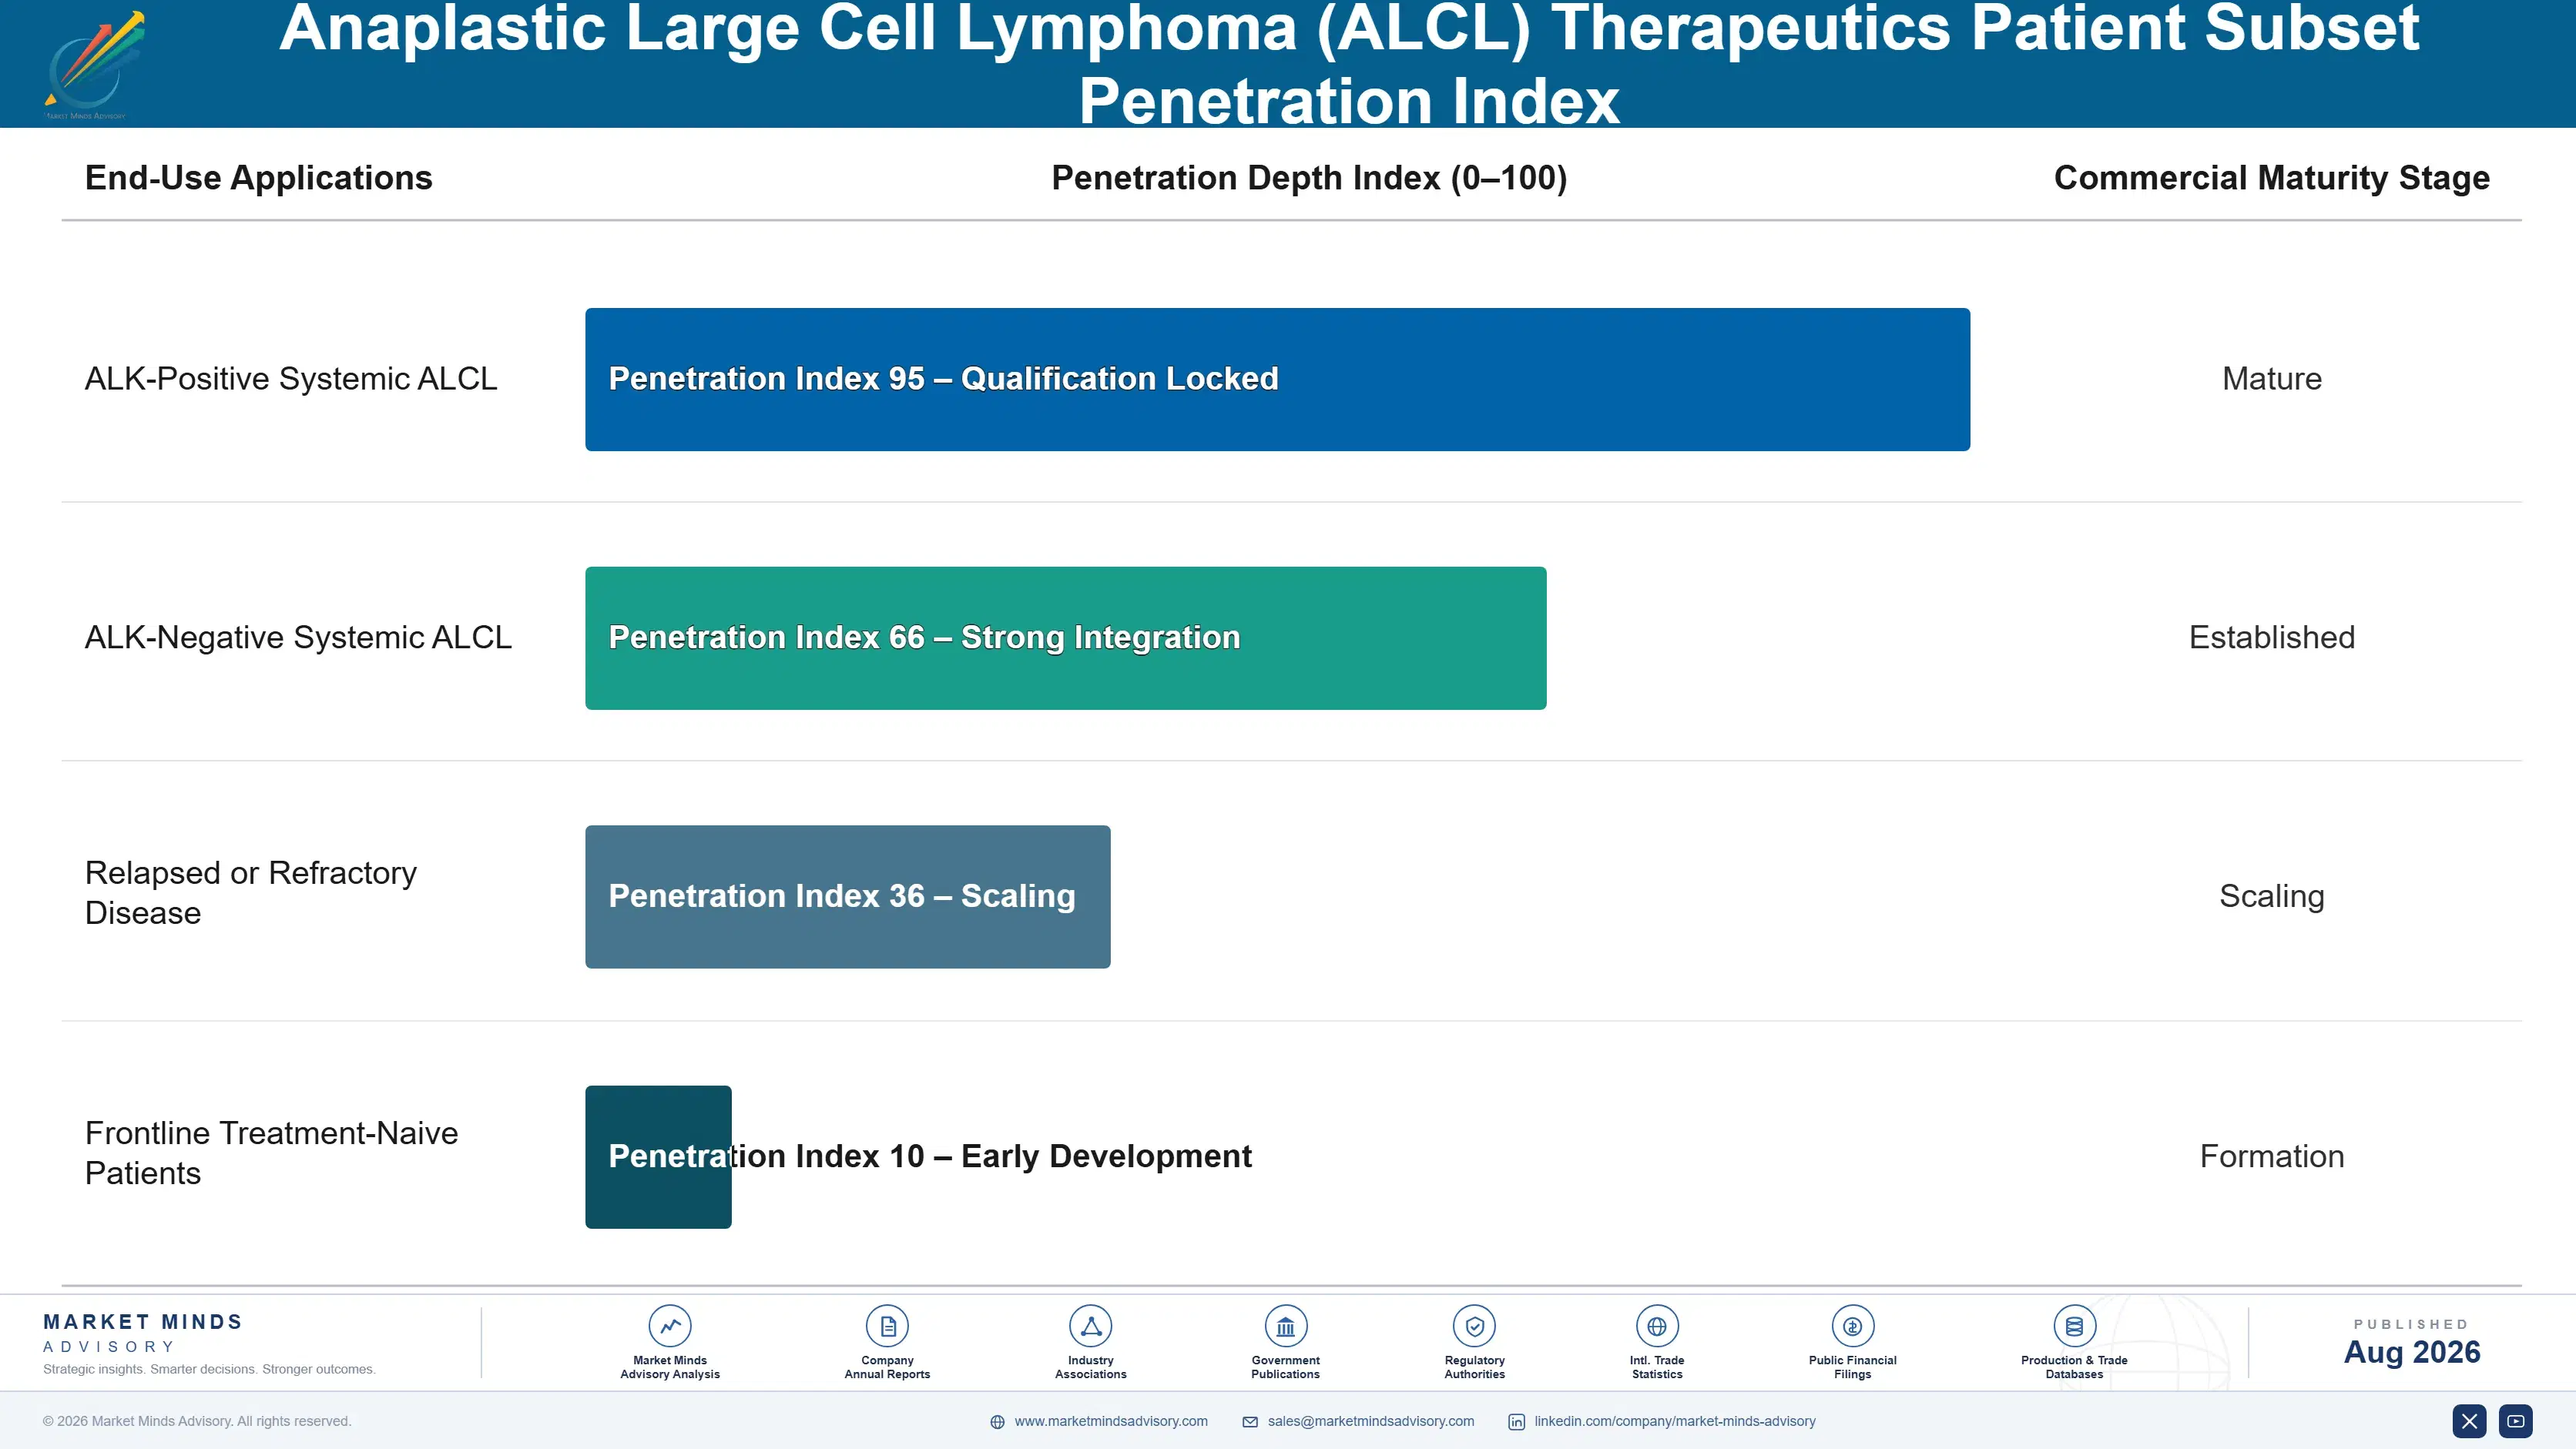Open the X social media icon

(2469, 1421)
